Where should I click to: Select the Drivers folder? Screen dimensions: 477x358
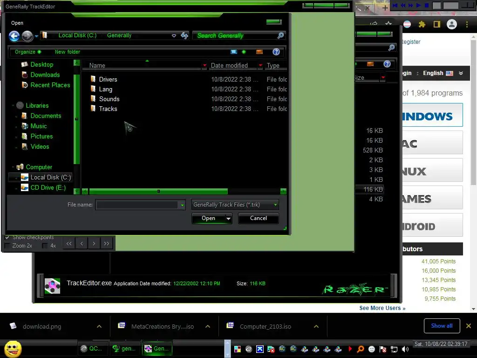click(108, 79)
